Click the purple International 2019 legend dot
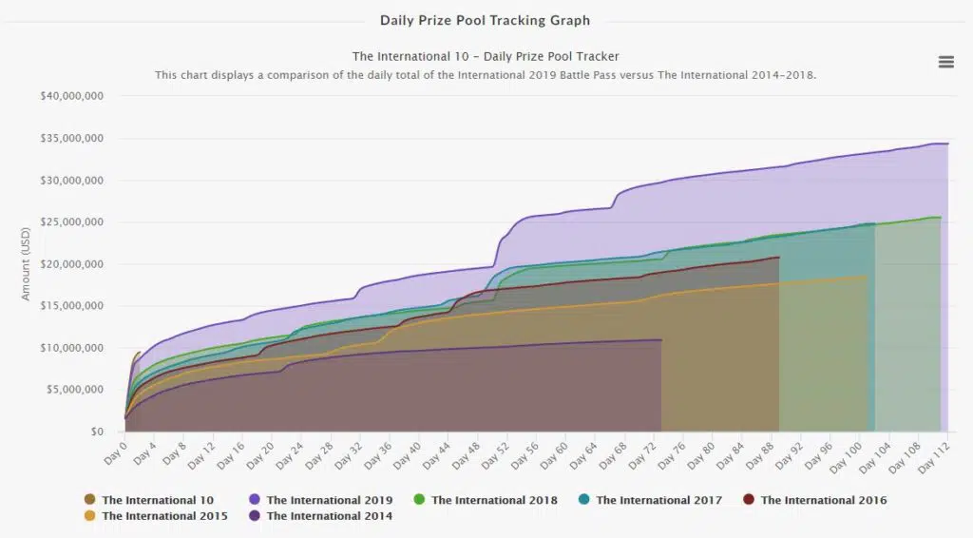Image resolution: width=973 pixels, height=538 pixels. pyautogui.click(x=255, y=500)
